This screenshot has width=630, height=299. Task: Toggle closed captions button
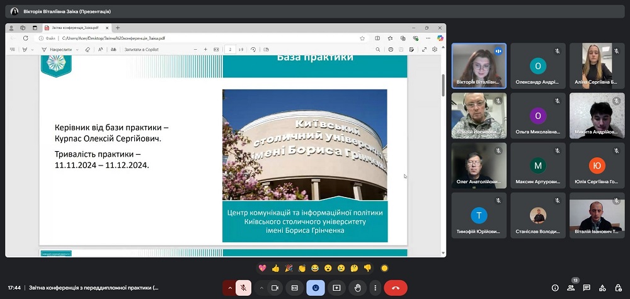coord(294,288)
